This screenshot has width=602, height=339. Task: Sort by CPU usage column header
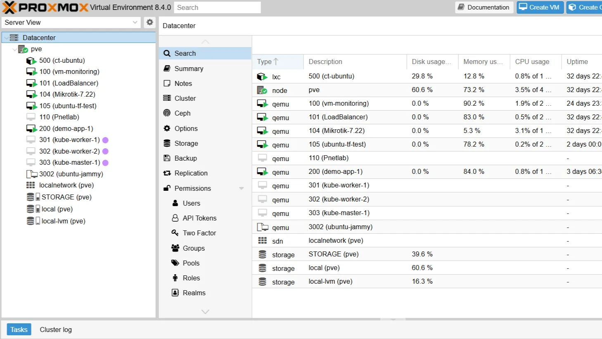pyautogui.click(x=536, y=62)
